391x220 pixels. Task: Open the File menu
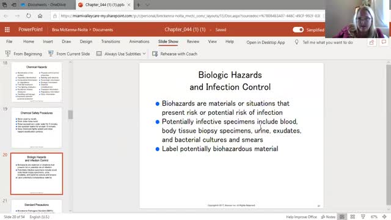(x=9, y=42)
